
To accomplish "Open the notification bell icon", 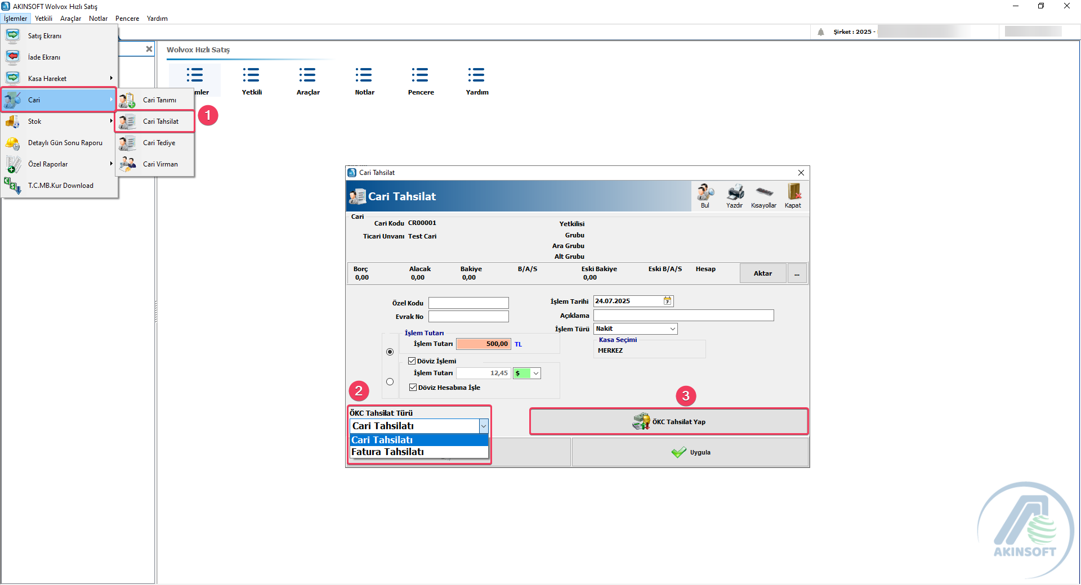I will click(821, 32).
